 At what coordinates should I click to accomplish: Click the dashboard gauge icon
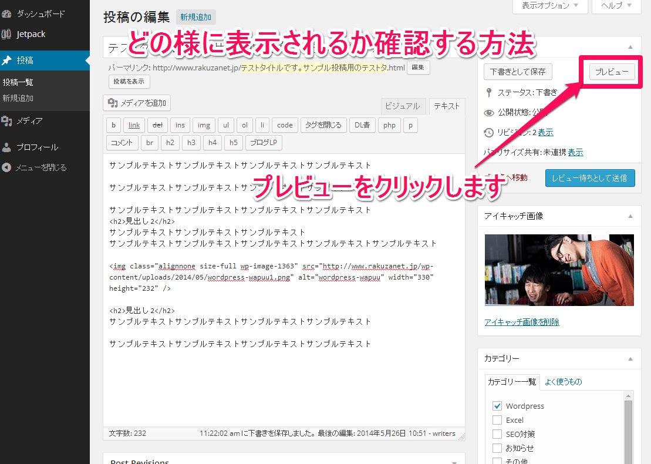(x=6, y=14)
